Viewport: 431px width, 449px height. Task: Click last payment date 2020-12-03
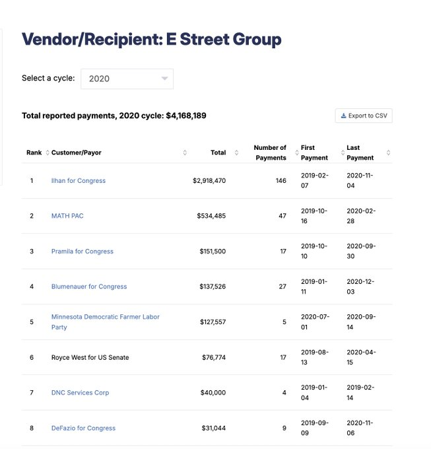click(x=360, y=287)
